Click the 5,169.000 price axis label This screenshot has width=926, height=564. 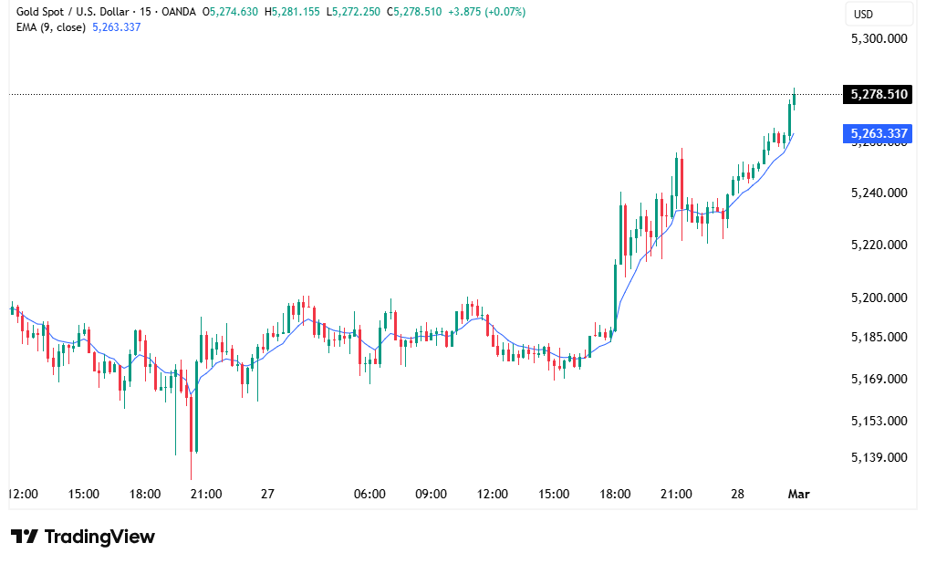point(879,379)
